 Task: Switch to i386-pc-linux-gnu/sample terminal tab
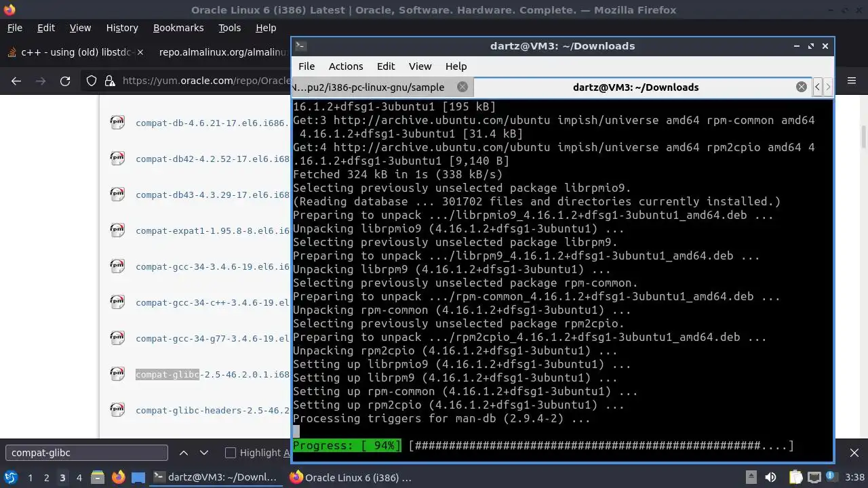(382, 87)
